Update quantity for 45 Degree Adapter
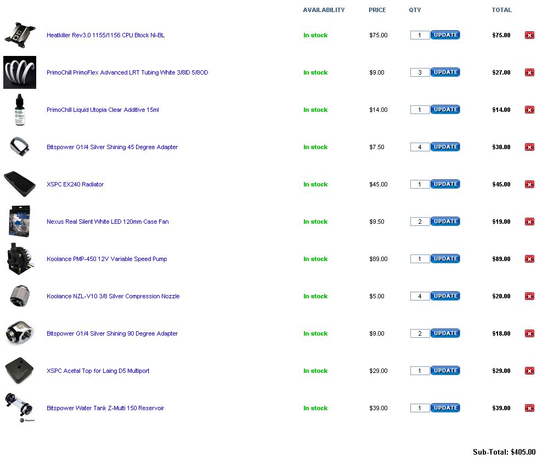 tap(445, 147)
